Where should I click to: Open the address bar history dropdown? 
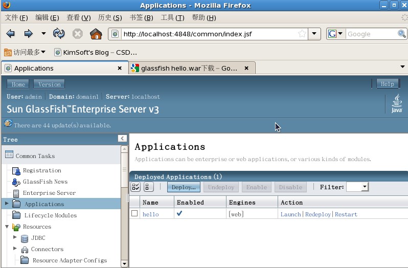pos(314,34)
